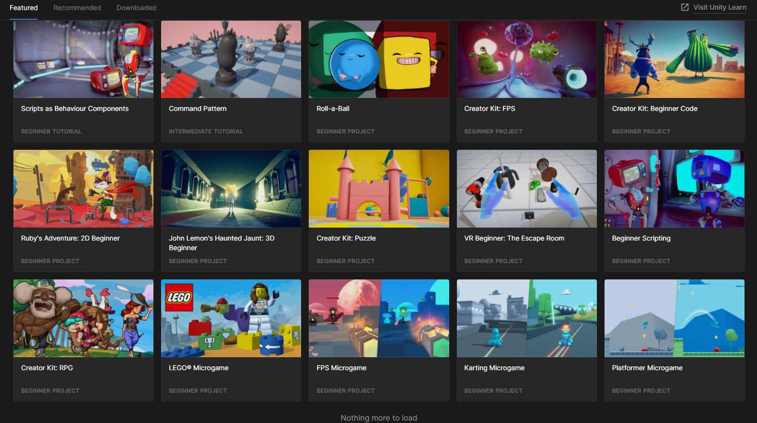
Task: Open the Creator Kit: FPS thumbnail
Action: pyautogui.click(x=527, y=59)
